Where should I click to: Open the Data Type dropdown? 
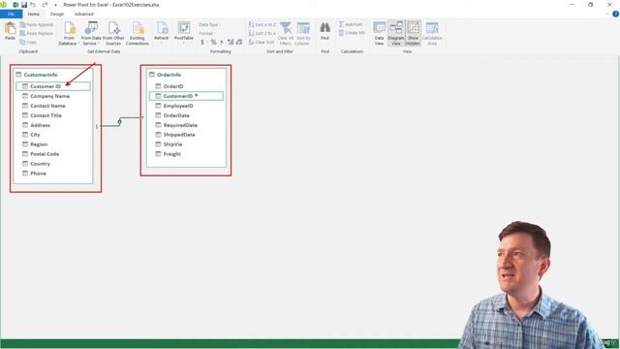[209, 24]
